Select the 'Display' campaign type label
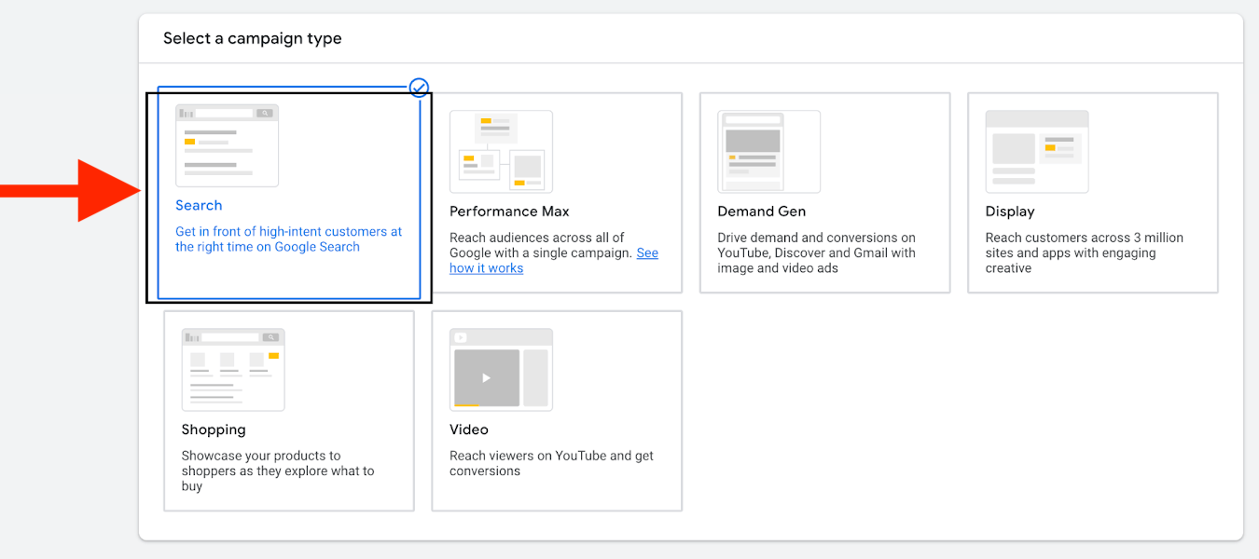Viewport: 1259px width, 559px height. (1010, 211)
